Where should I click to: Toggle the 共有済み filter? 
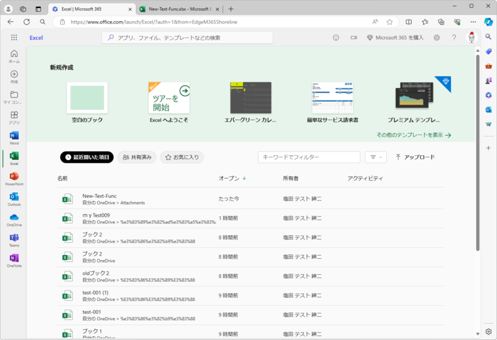pos(137,158)
